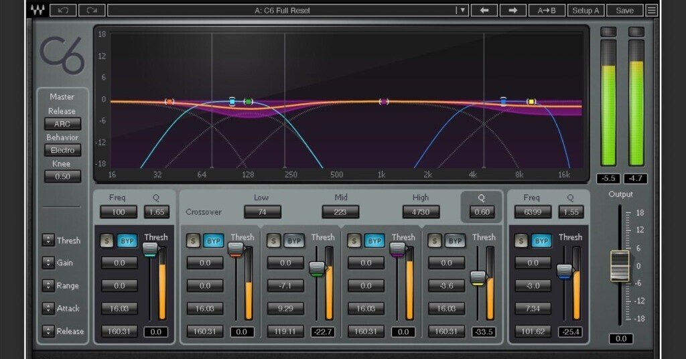Click the master Range stepper

[x=48, y=285]
